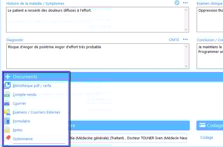223x147 pixels.
Task: Click inside the Examen clinique text box
Action: [210, 19]
